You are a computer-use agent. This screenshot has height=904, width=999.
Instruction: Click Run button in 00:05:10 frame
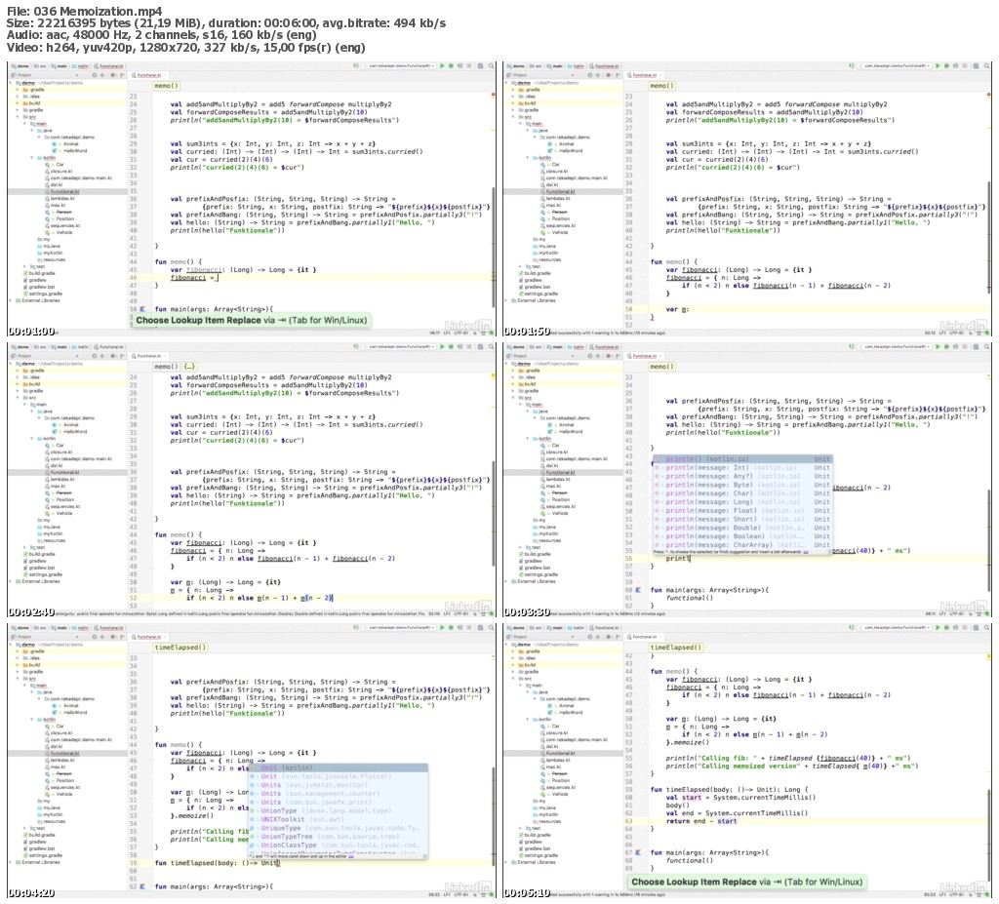pyautogui.click(x=938, y=627)
